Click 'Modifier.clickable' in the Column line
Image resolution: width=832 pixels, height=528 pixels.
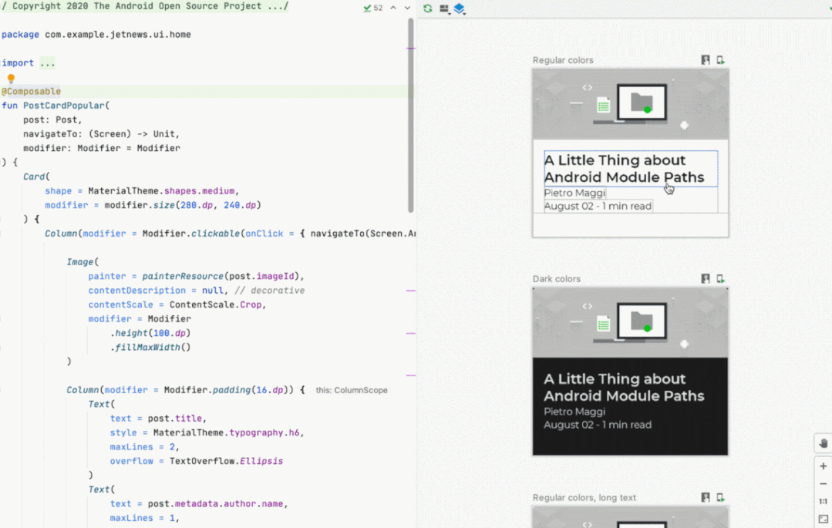click(191, 234)
